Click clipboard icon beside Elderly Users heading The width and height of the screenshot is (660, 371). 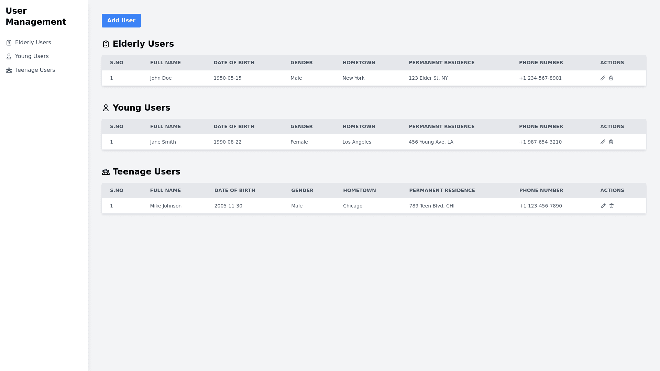click(x=106, y=44)
